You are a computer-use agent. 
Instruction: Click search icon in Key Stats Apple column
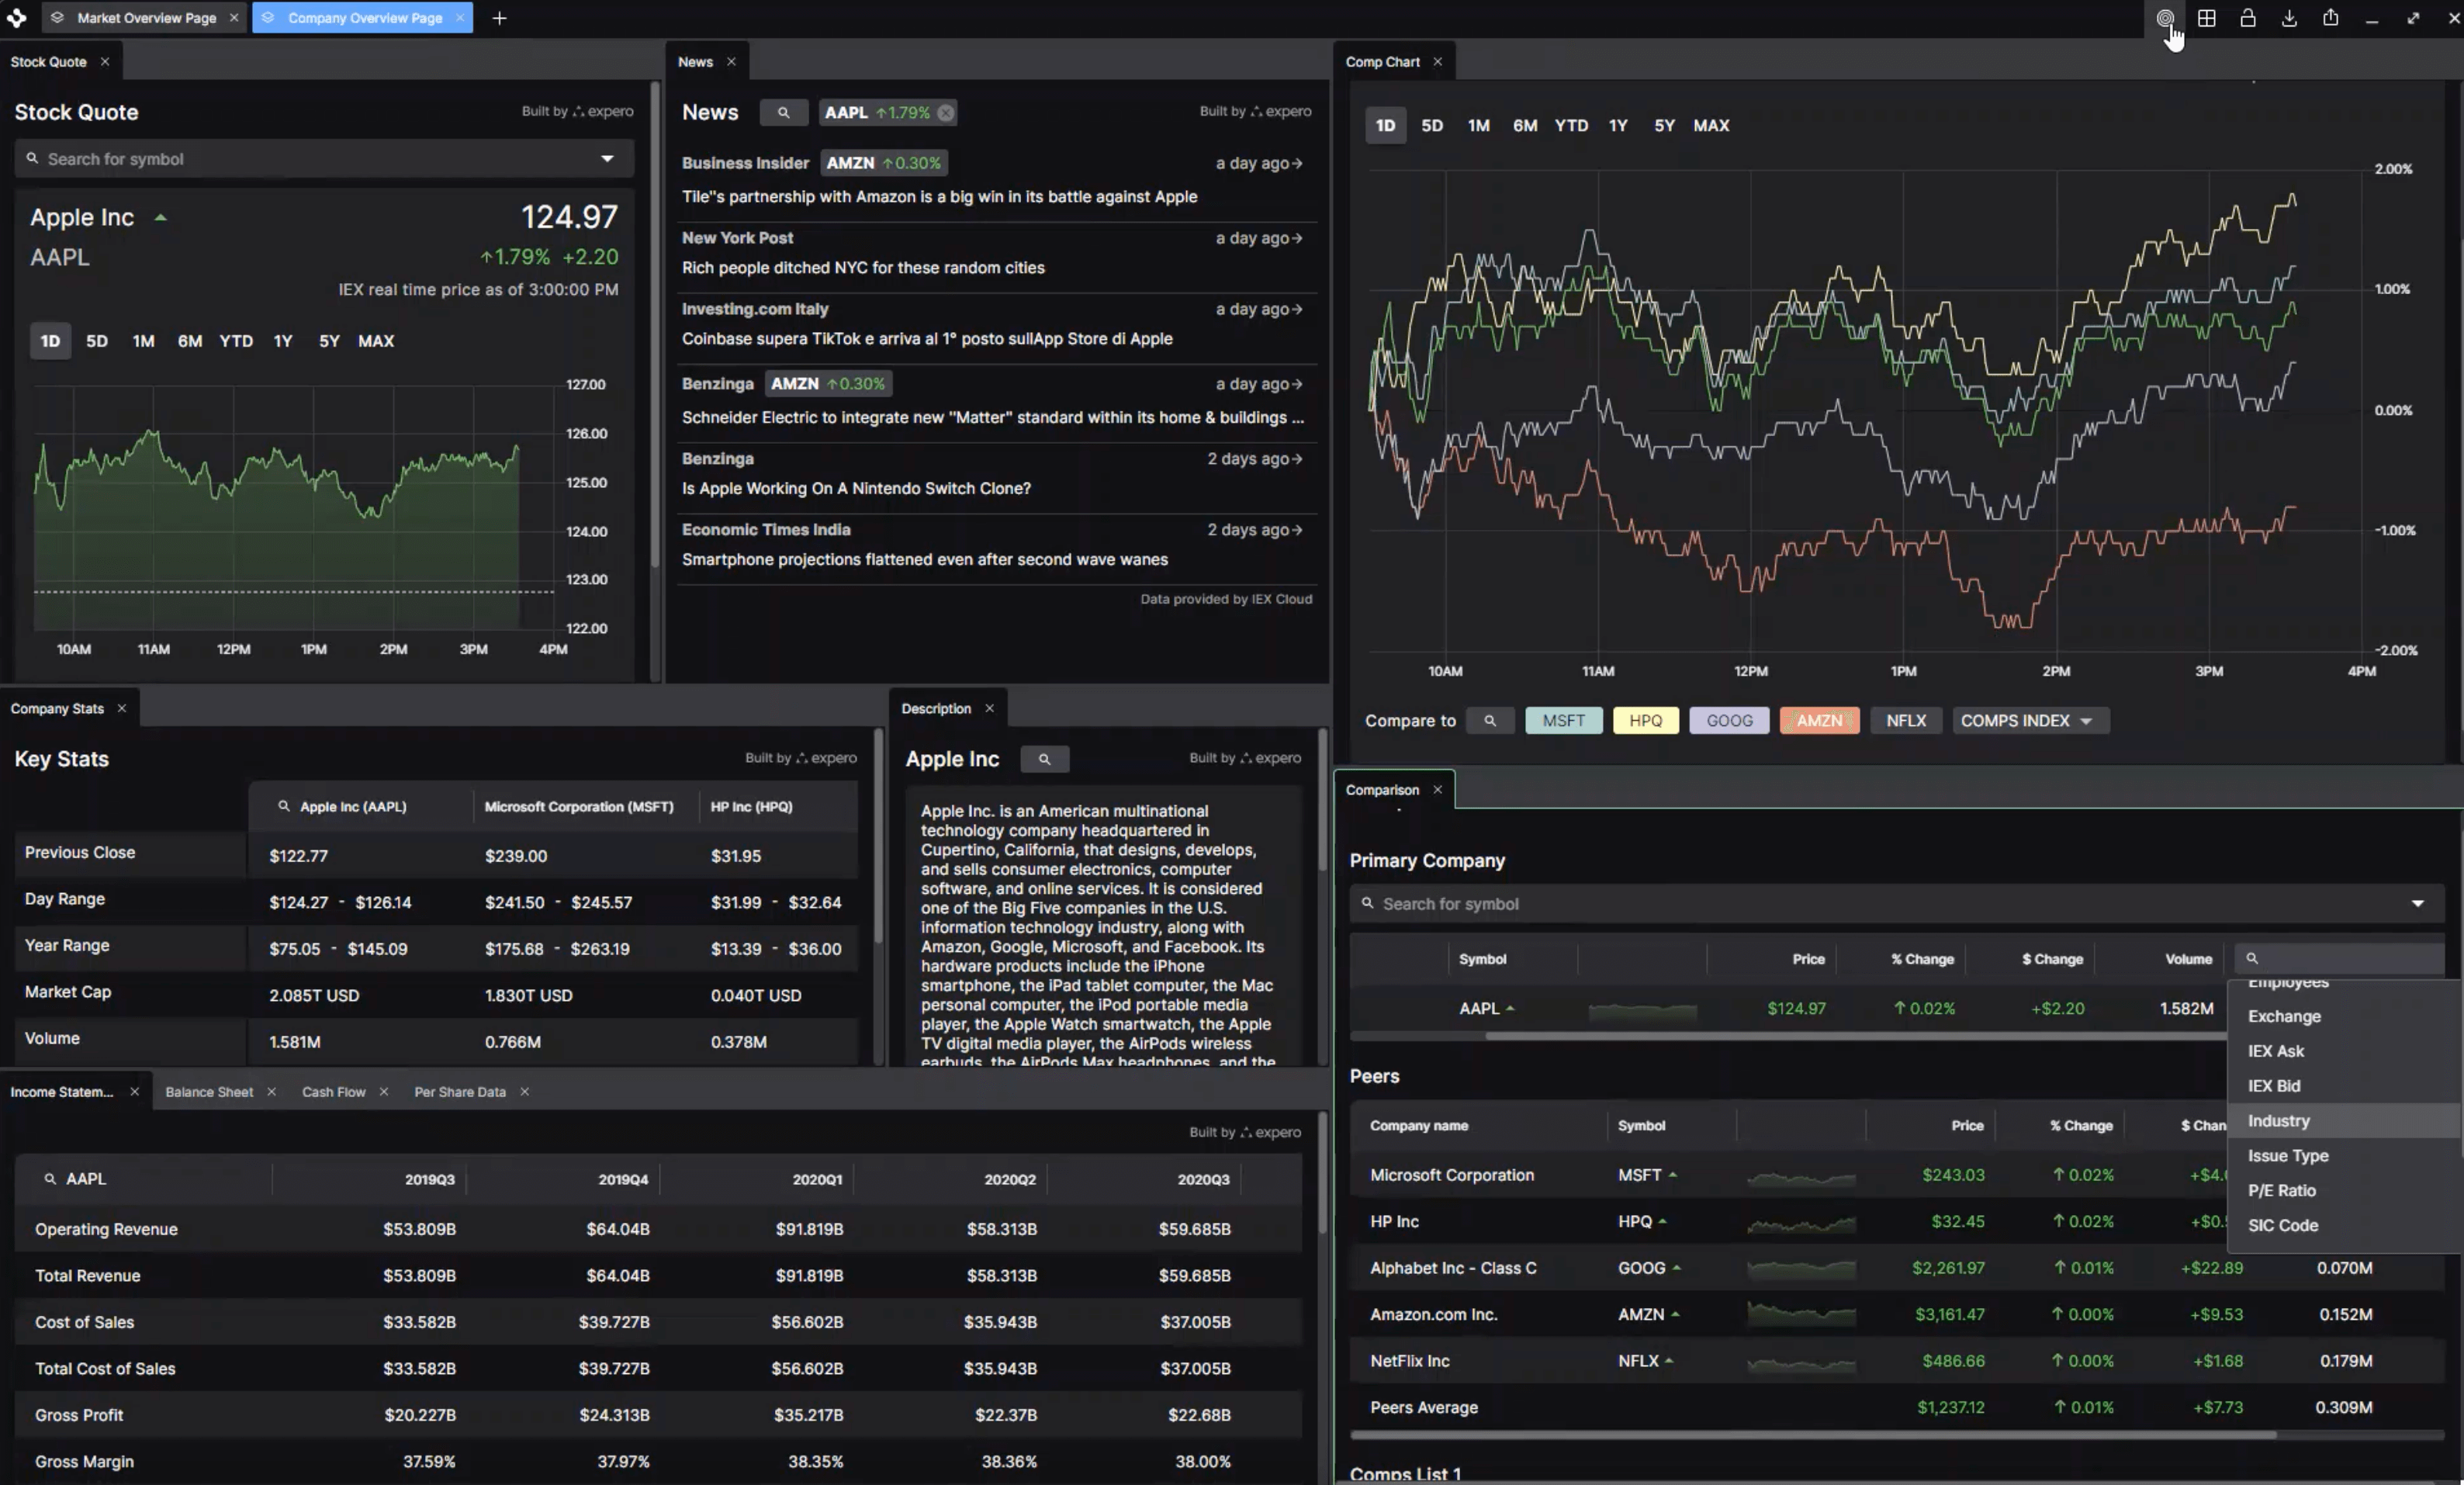284,806
